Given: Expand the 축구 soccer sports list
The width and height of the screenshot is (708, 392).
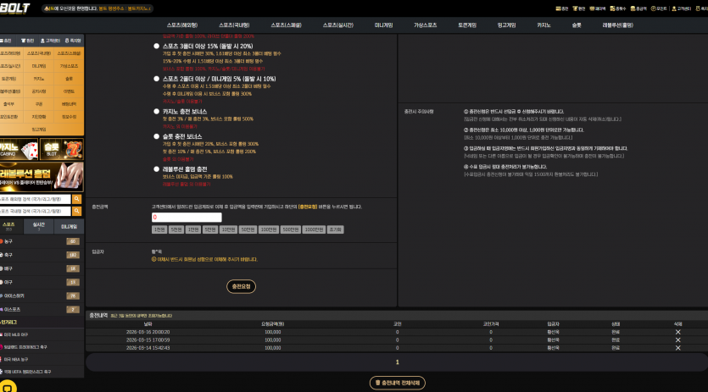Looking at the screenshot, I should (x=42, y=255).
